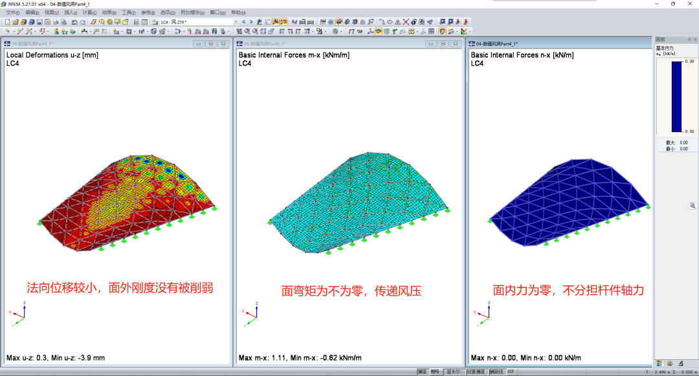699x376 pixels.
Task: Click the Save floppy-disk icon
Action: 39,22
